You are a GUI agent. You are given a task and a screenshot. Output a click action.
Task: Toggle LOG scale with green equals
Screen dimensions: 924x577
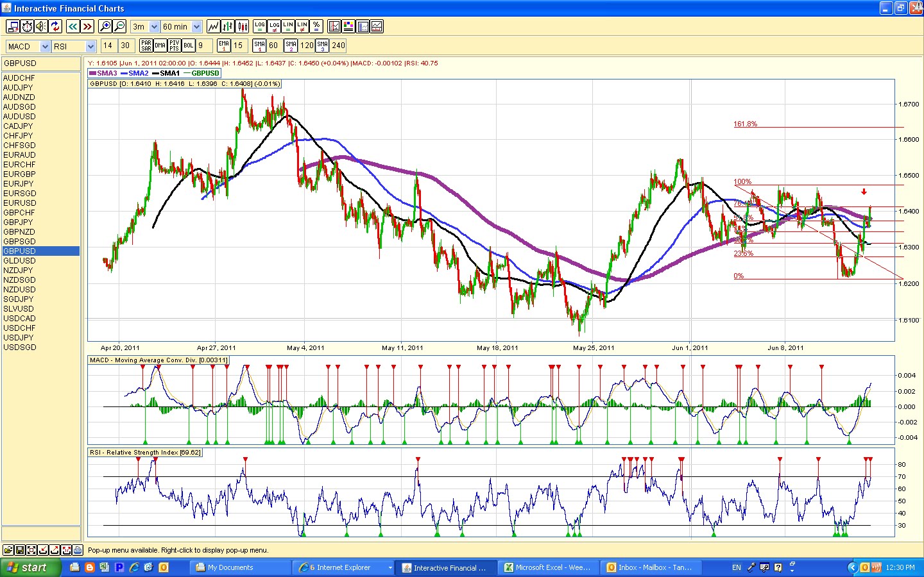259,26
